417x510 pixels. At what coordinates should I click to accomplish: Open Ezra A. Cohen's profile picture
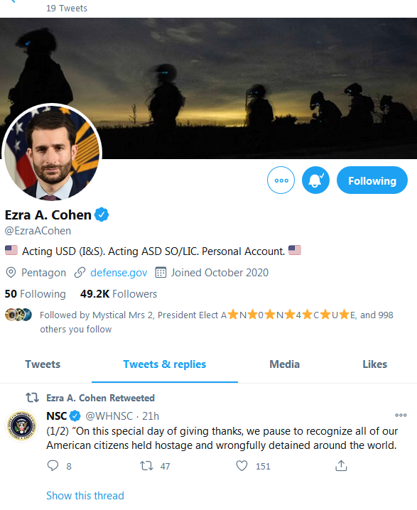coord(52,152)
